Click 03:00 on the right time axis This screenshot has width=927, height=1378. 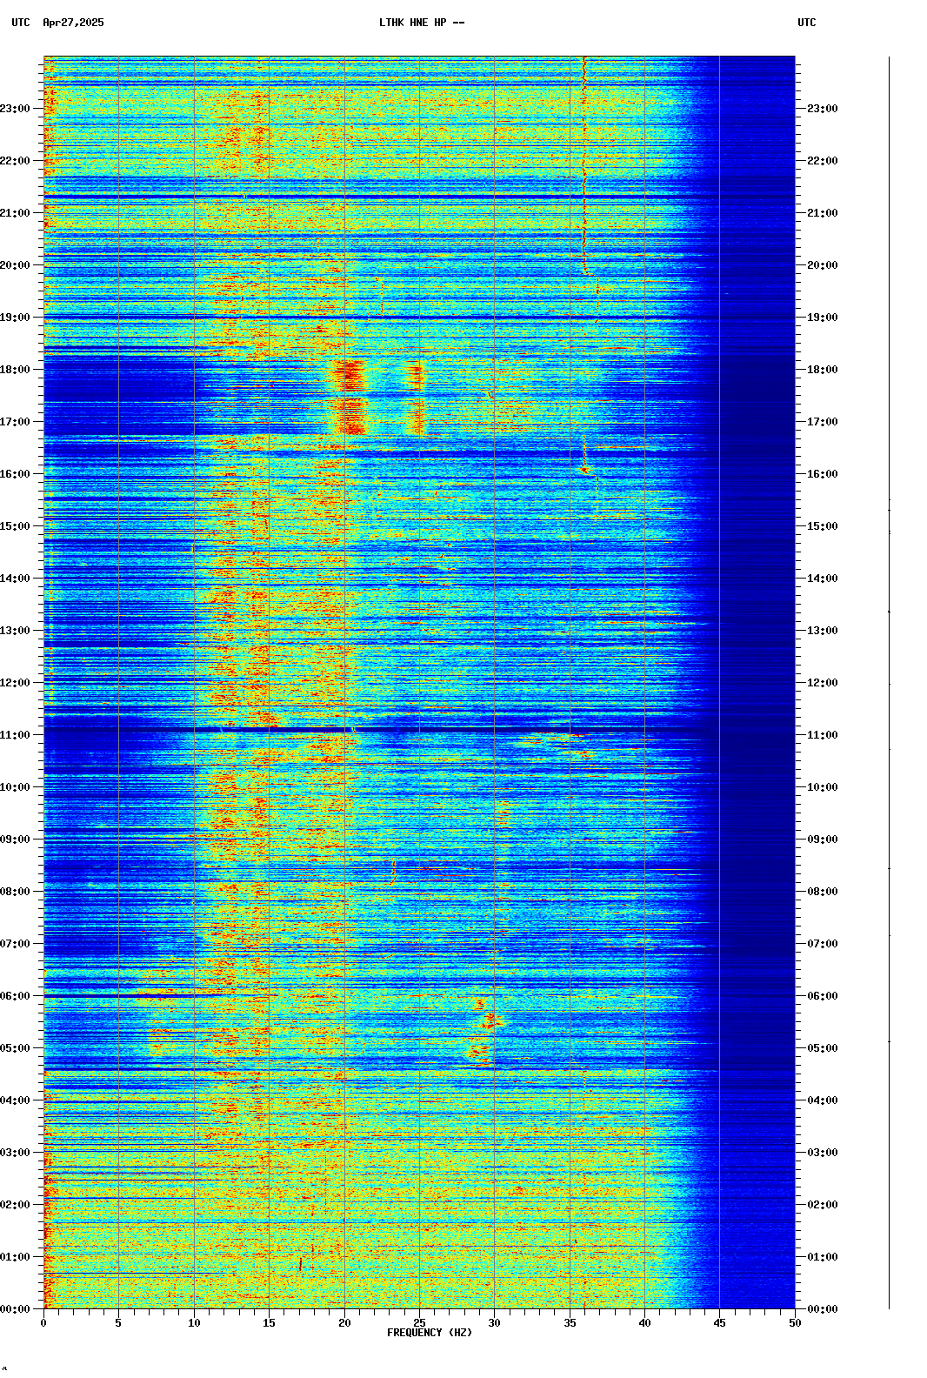[823, 1153]
